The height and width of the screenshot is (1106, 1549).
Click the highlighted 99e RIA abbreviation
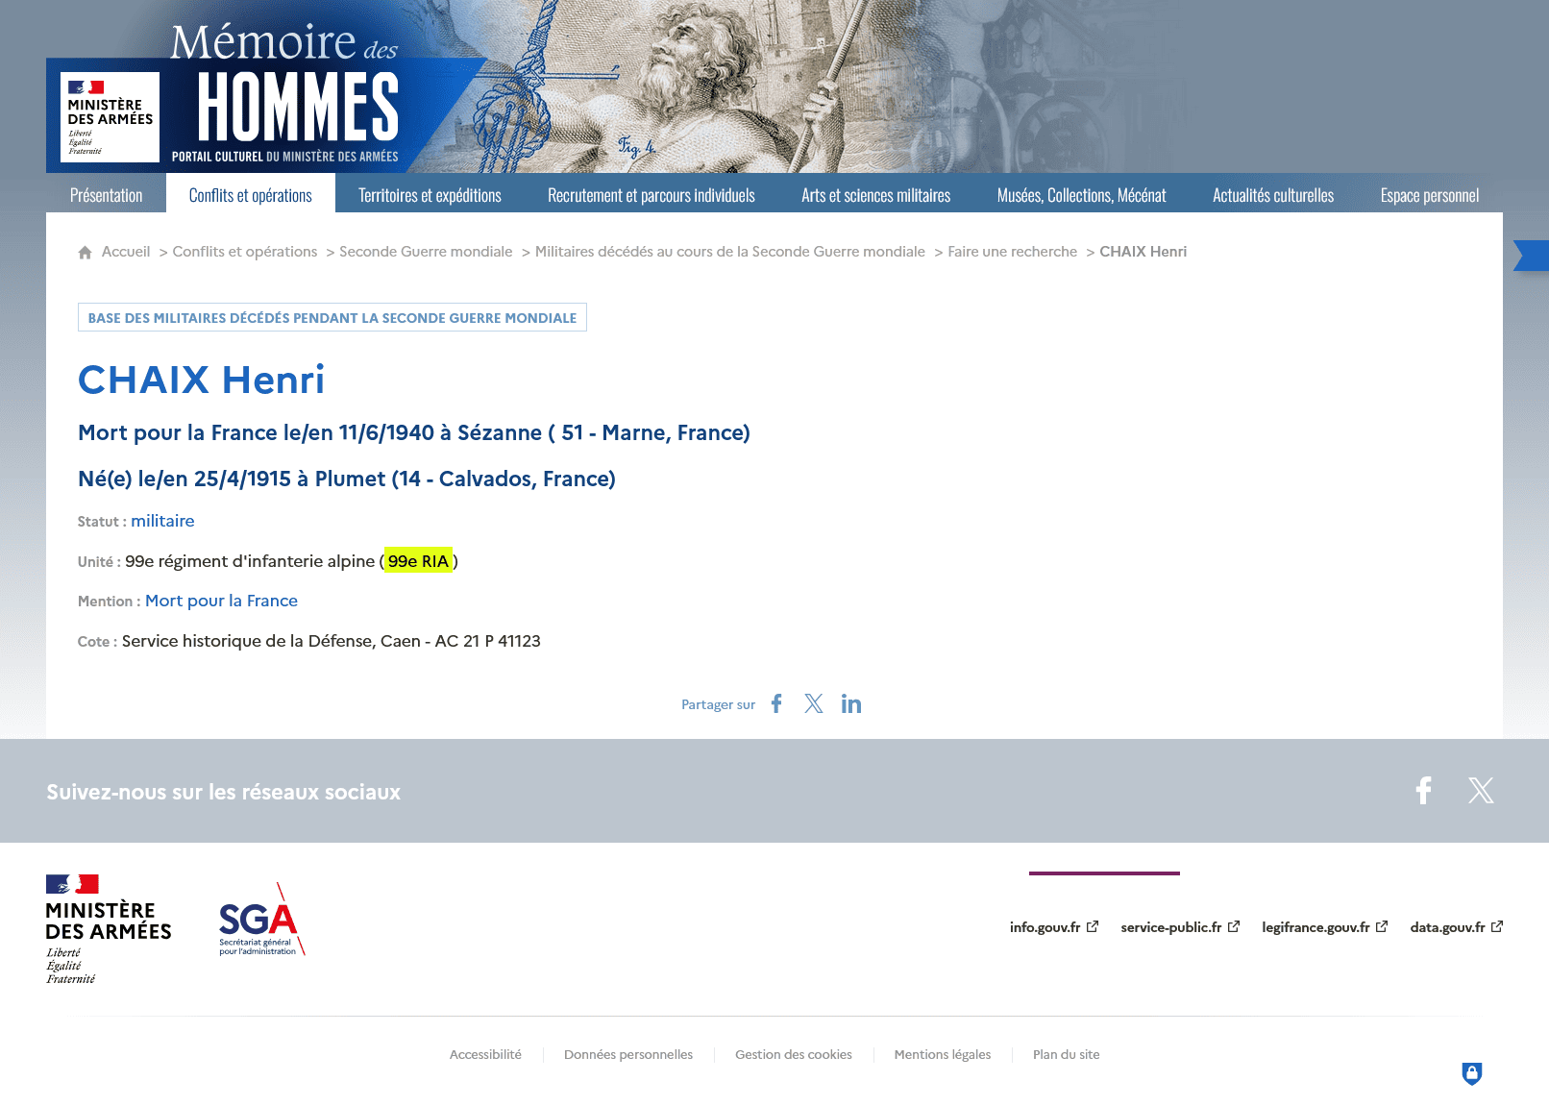pos(418,561)
